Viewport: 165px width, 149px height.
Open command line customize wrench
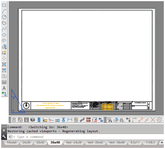4,136
